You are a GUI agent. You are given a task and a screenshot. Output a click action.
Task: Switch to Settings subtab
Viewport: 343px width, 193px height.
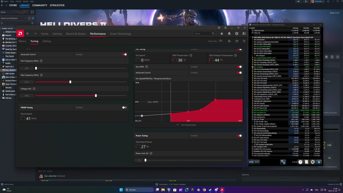tap(47, 41)
